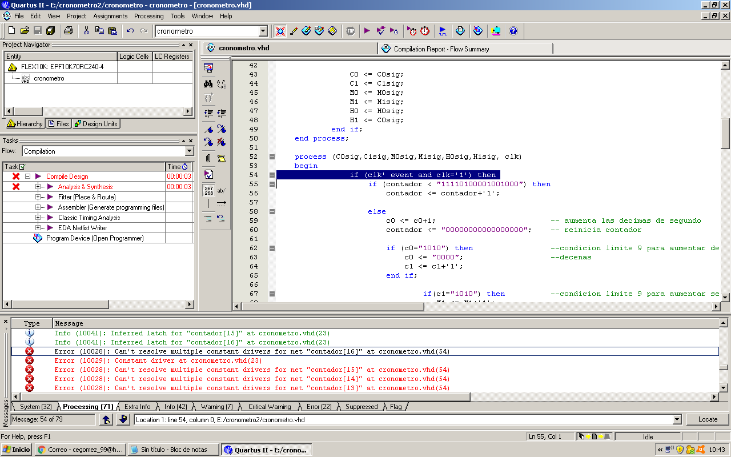Open the Location dropdown in messages panel
The image size is (731, 457).
(677, 419)
